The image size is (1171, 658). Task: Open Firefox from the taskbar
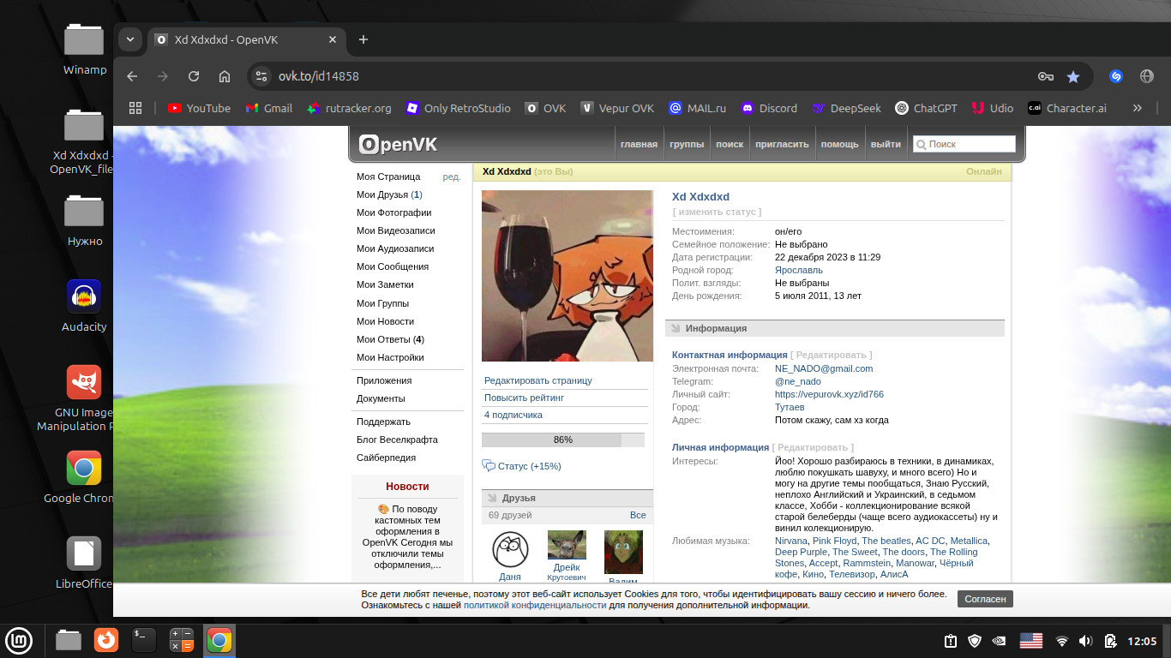tap(106, 640)
